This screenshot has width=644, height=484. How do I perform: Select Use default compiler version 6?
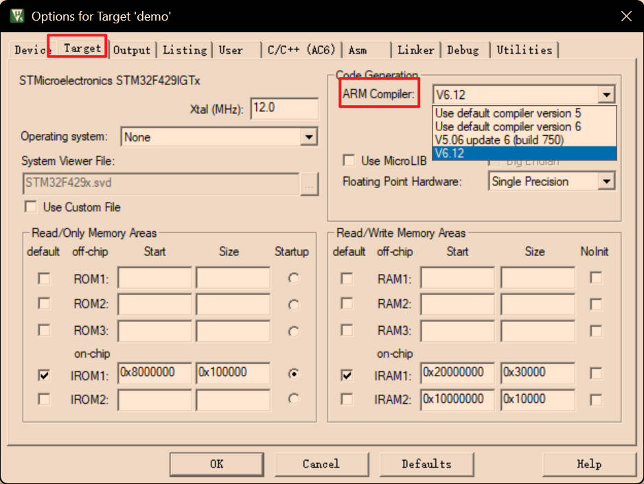508,126
